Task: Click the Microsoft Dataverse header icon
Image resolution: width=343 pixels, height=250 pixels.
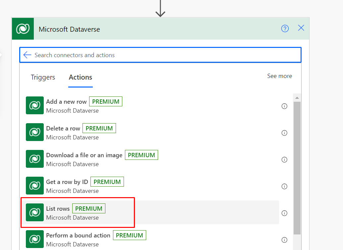Action: tap(23, 28)
